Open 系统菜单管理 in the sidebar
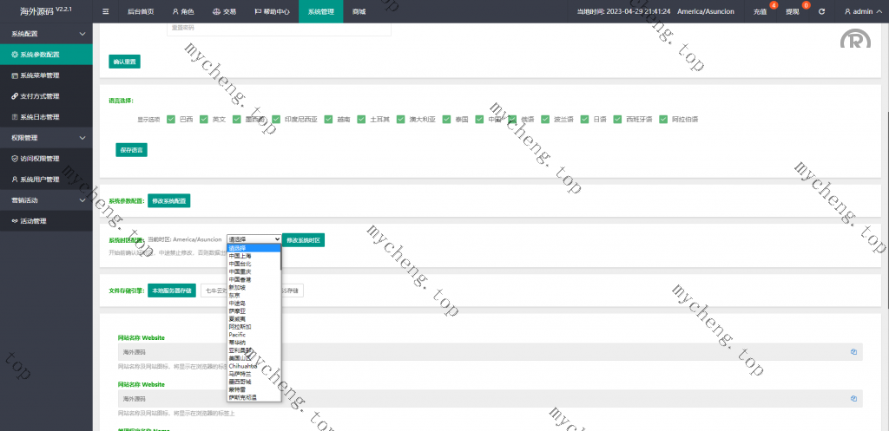889x431 pixels. [x=40, y=75]
